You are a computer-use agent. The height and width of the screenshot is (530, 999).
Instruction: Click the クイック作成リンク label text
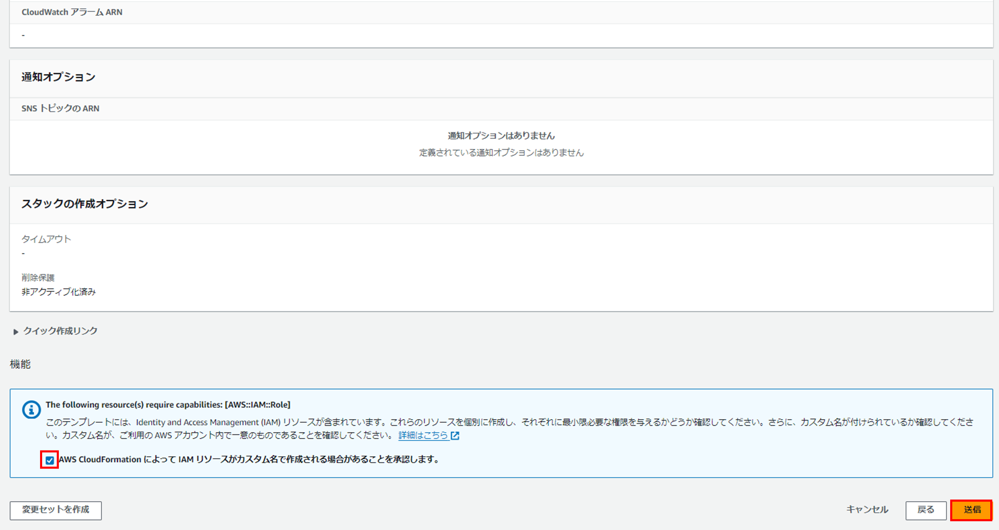point(61,331)
